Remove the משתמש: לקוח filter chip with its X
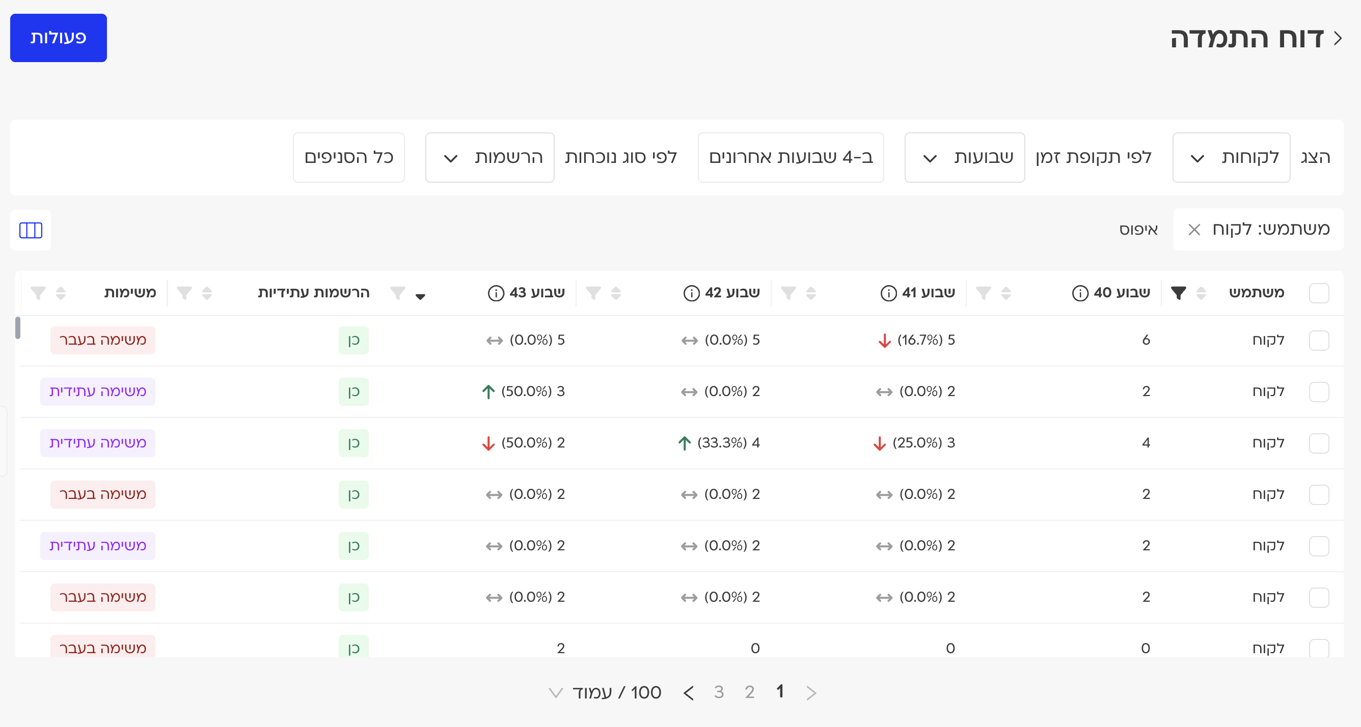 [x=1194, y=230]
